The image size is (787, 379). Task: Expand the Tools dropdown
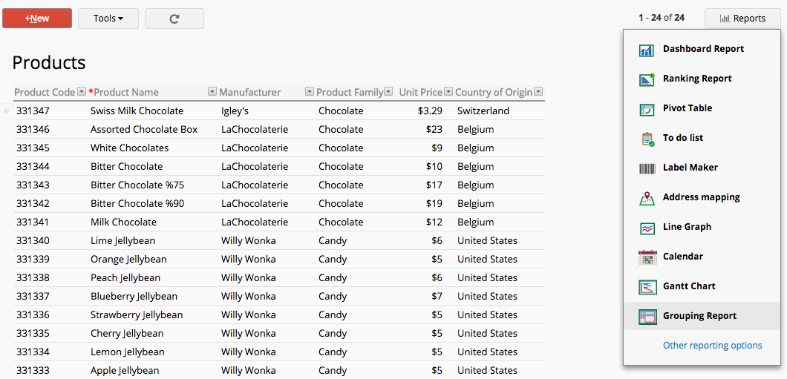tap(108, 19)
